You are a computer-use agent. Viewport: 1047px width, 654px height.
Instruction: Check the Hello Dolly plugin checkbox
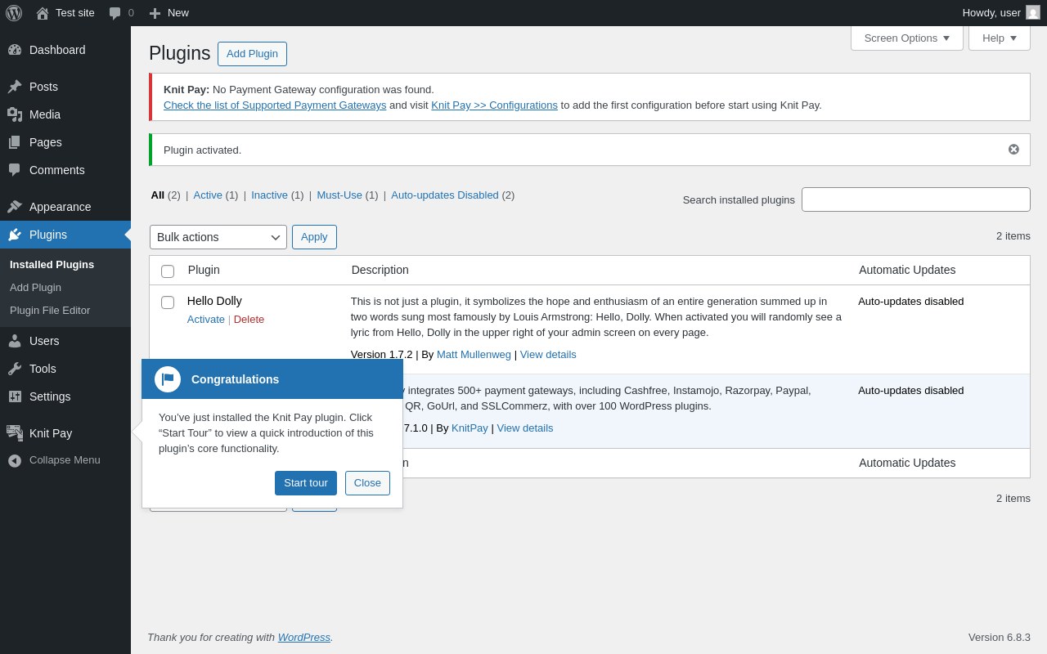tap(168, 302)
